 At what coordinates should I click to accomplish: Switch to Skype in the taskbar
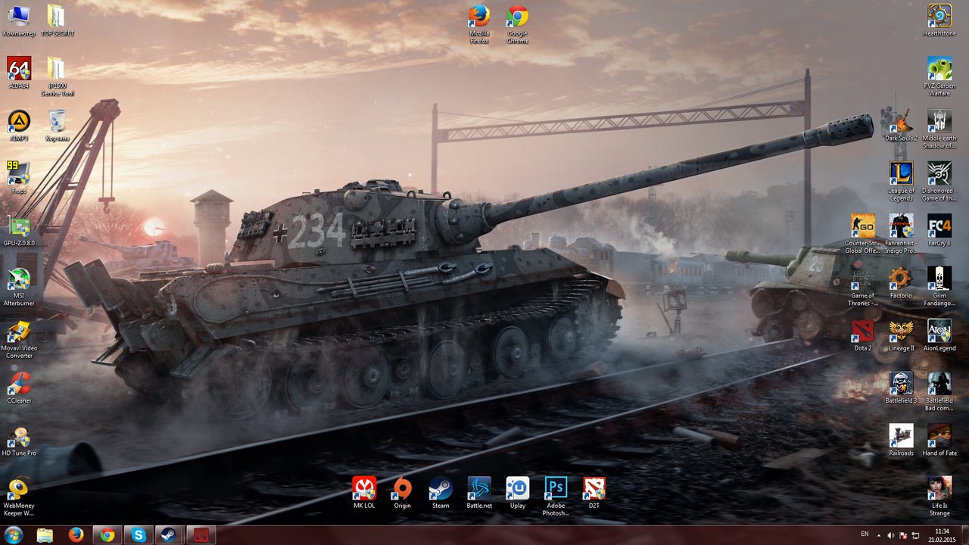click(x=138, y=535)
